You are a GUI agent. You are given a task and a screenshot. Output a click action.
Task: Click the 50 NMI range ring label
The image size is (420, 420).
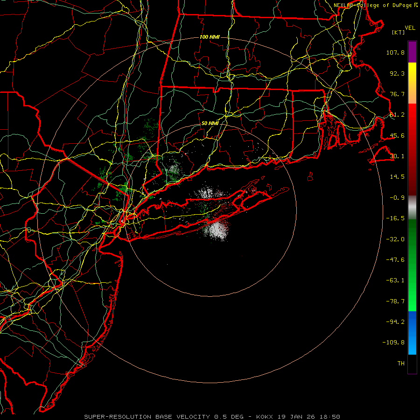(x=210, y=123)
